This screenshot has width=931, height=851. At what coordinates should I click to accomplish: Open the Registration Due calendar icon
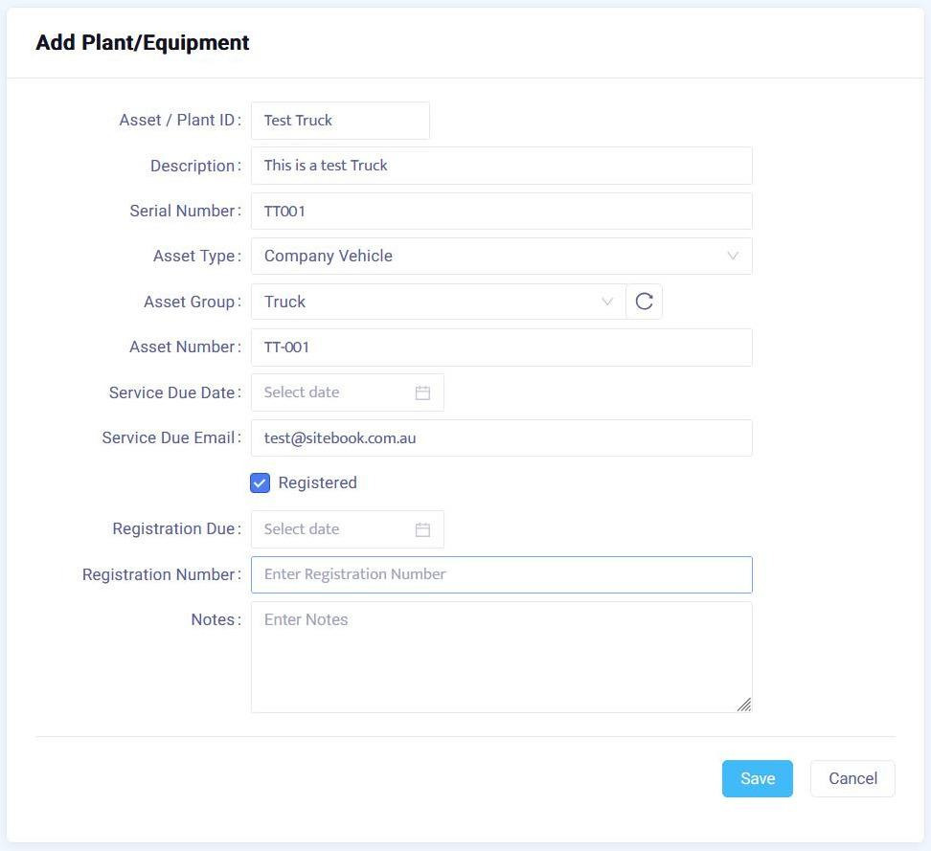pyautogui.click(x=422, y=529)
